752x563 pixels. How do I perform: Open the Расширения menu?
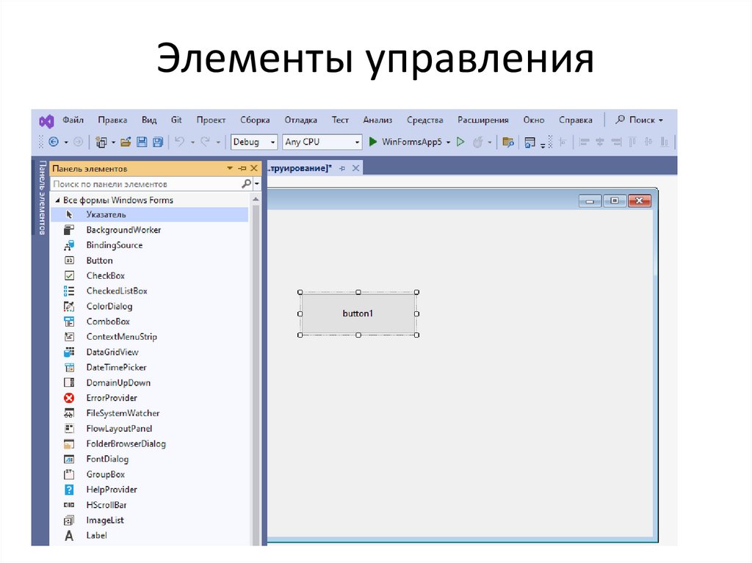pos(483,120)
